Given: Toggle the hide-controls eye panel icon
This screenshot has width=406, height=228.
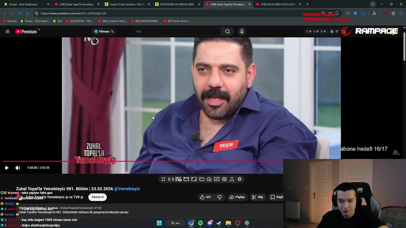Looking at the screenshot, I should 179,179.
